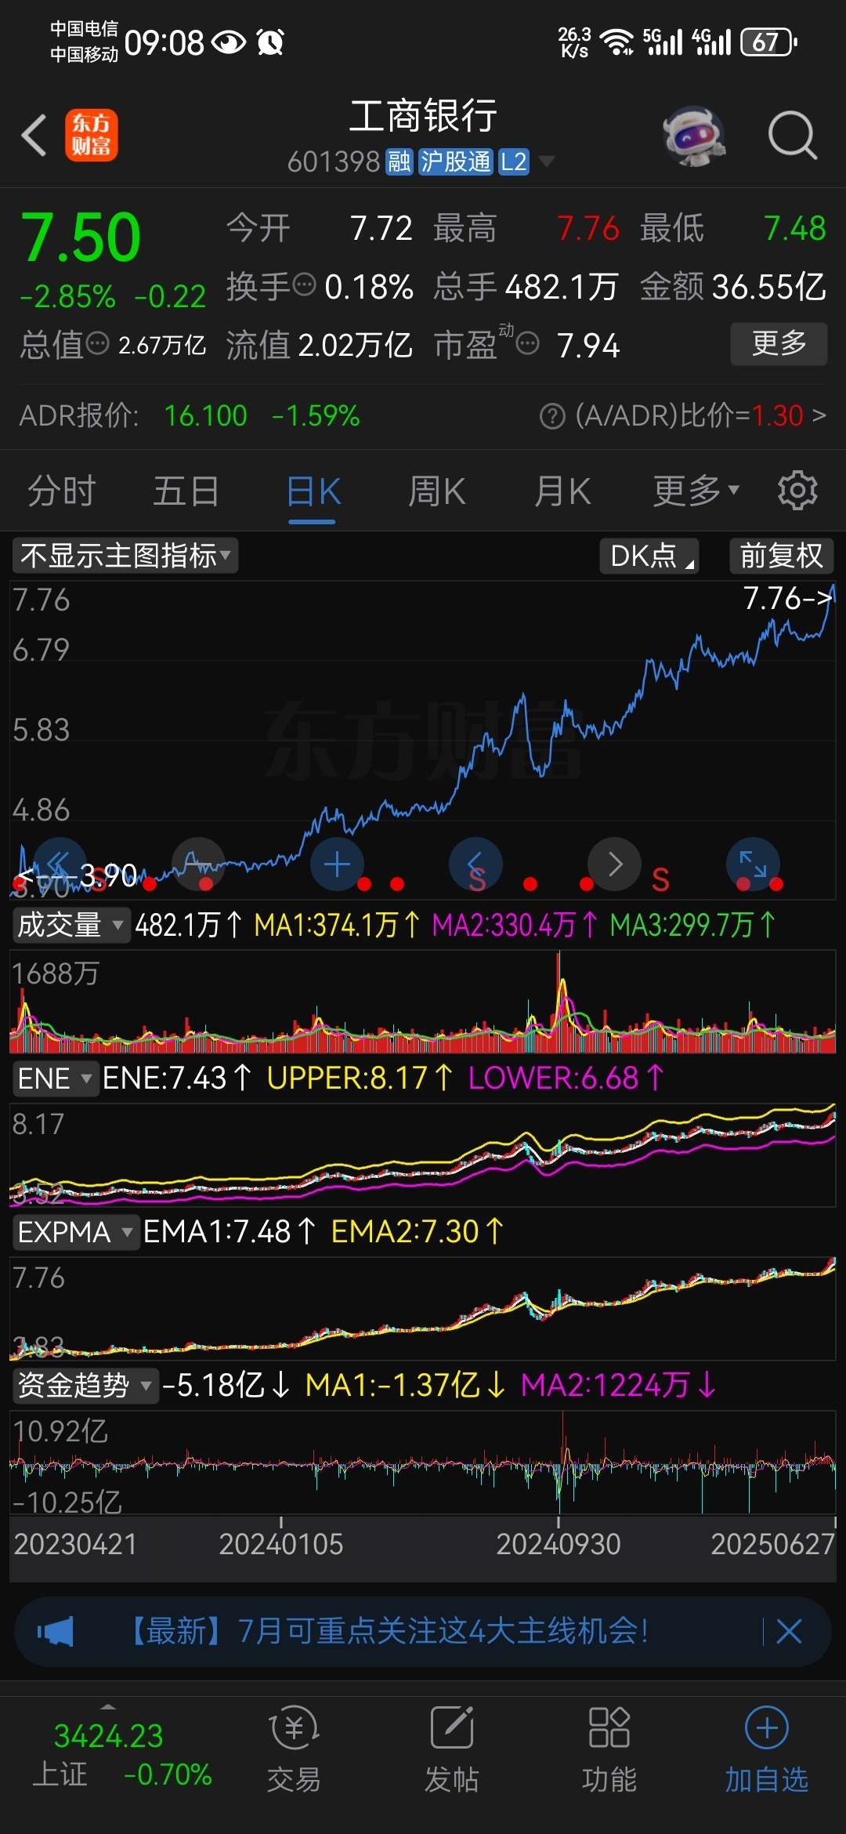Image resolution: width=846 pixels, height=1834 pixels.
Task: Switch to 五日 tab
Action: point(186,491)
